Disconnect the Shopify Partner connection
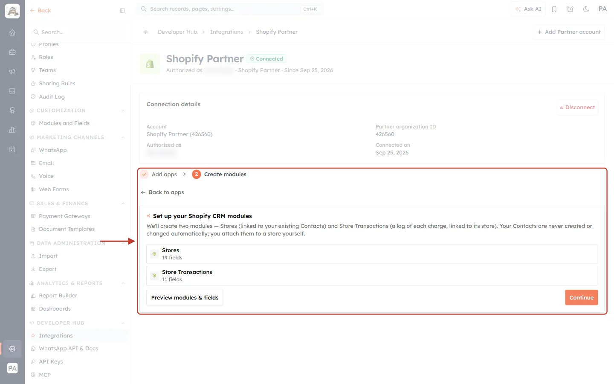614x384 pixels. (577, 108)
